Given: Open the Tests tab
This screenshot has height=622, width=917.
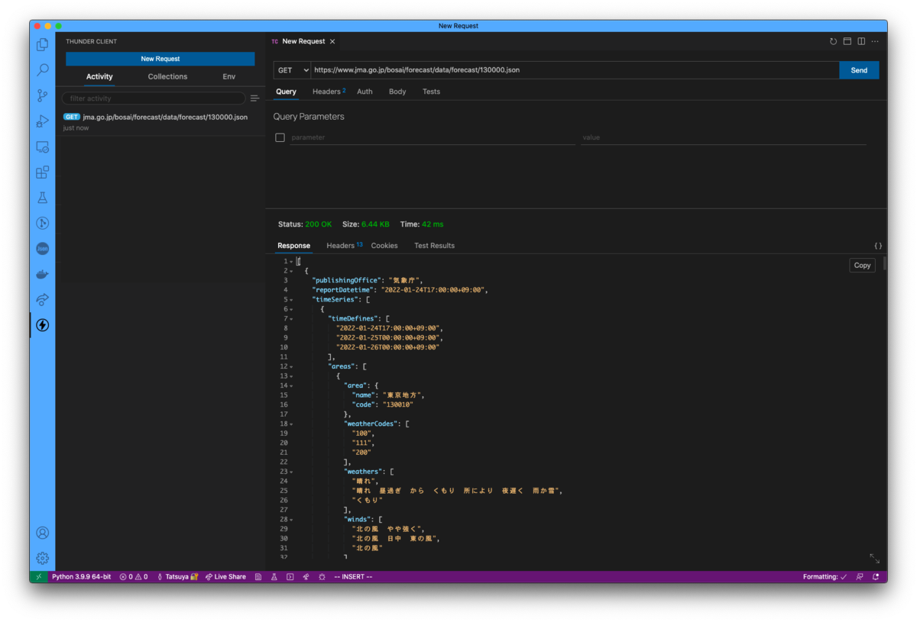Looking at the screenshot, I should [x=431, y=92].
